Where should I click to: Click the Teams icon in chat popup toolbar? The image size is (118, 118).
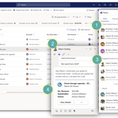(59, 54)
